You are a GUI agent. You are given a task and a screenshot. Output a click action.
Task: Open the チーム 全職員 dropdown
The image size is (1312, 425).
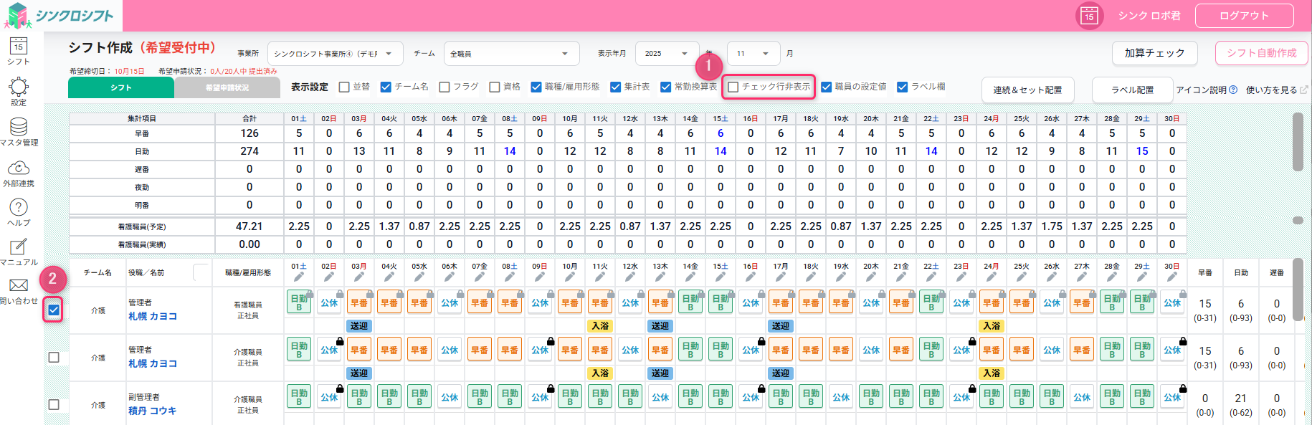pyautogui.click(x=510, y=54)
